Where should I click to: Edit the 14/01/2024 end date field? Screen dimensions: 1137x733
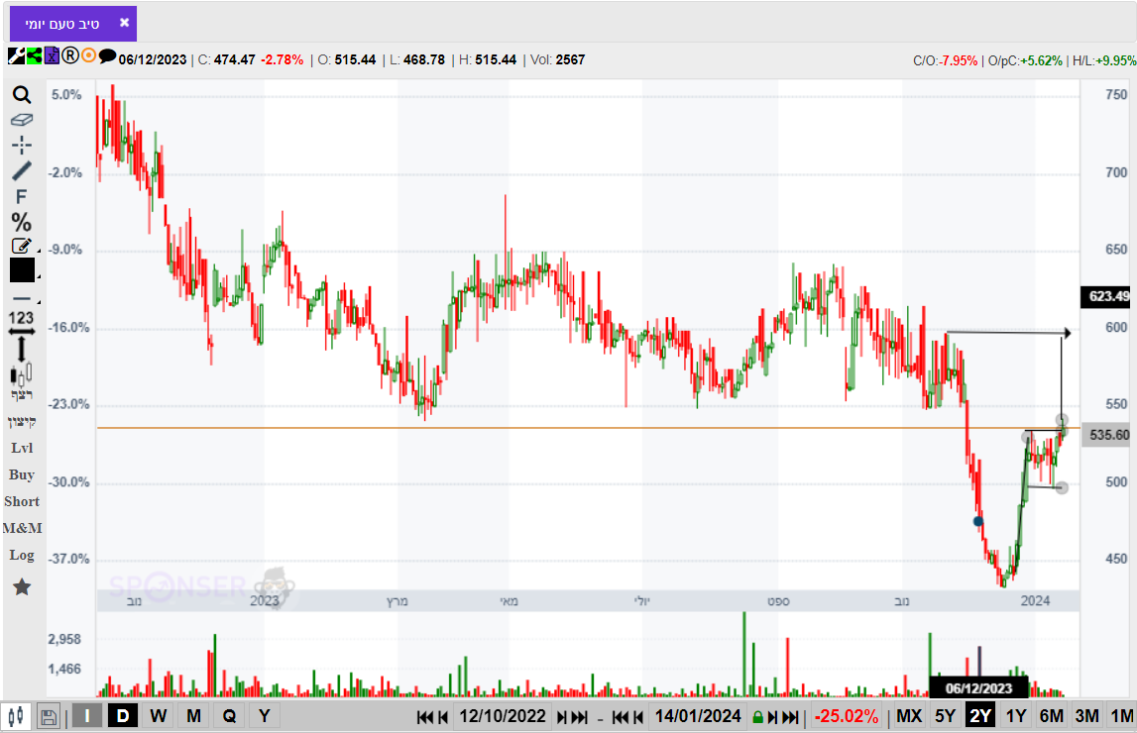pos(698,716)
